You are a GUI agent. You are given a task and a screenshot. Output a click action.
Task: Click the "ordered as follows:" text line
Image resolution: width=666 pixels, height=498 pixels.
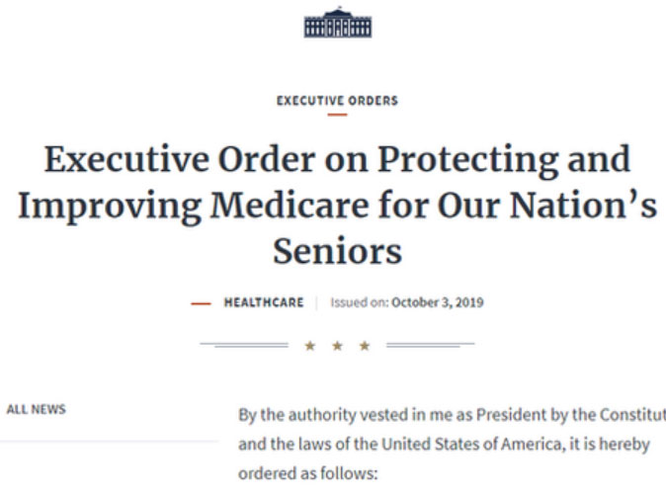tap(308, 473)
